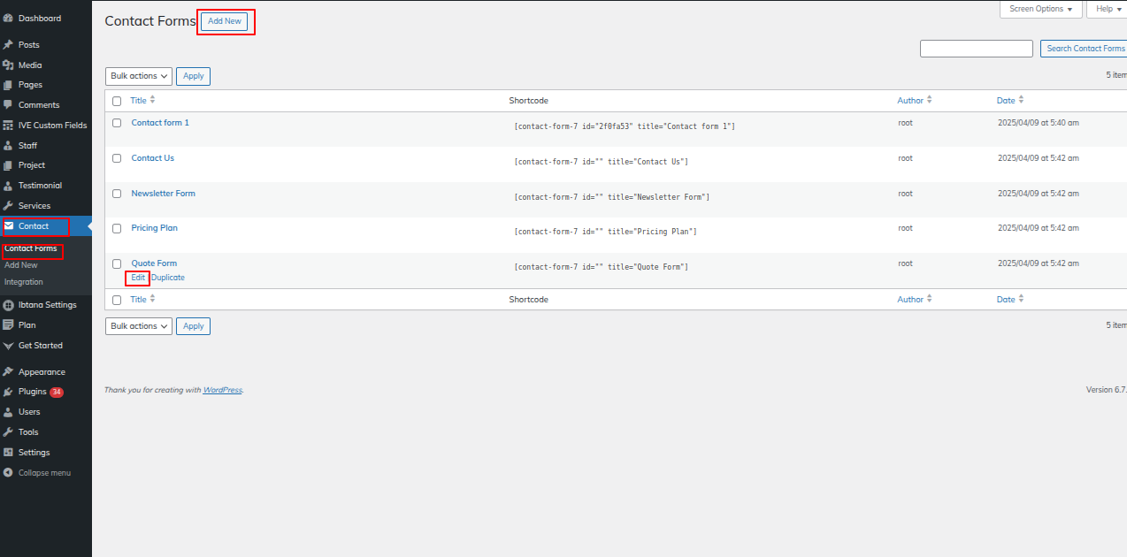Image resolution: width=1127 pixels, height=557 pixels.
Task: Click the Add New button beside heading
Action: pyautogui.click(x=225, y=21)
